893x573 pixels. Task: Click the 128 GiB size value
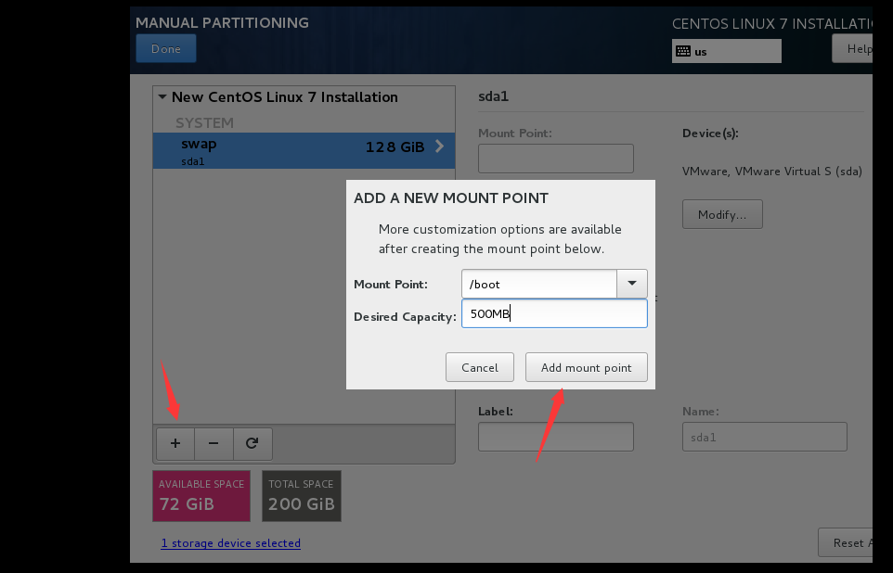pyautogui.click(x=395, y=146)
